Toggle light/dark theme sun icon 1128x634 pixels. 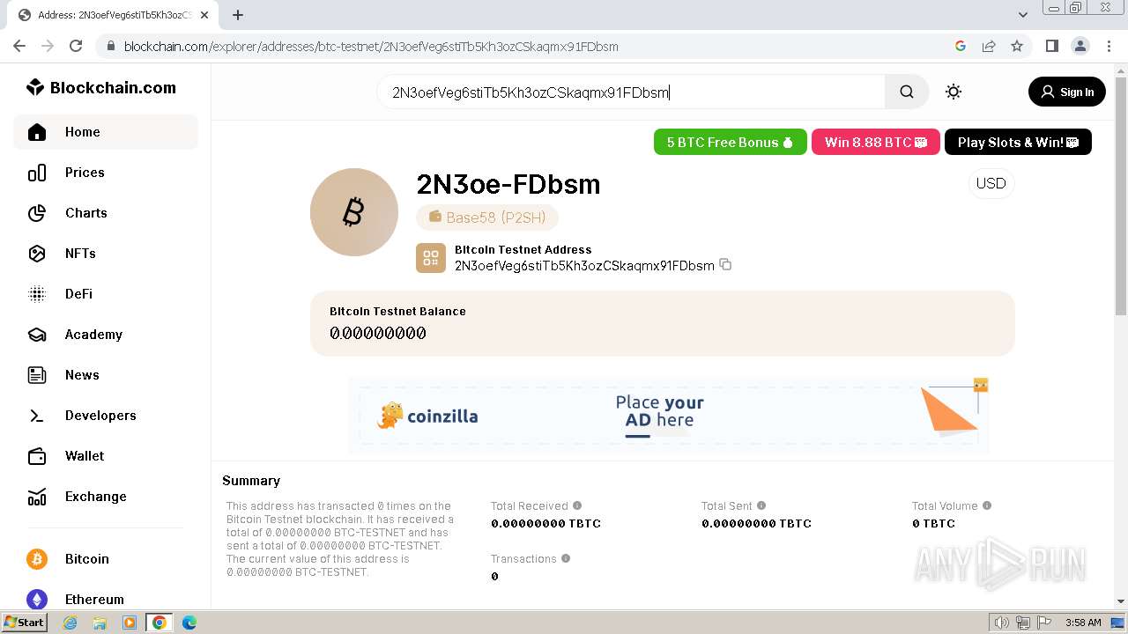954,92
